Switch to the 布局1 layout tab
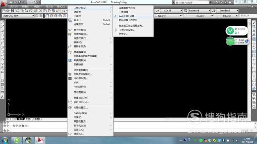This screenshot has width=257, height=144. (x=29, y=119)
